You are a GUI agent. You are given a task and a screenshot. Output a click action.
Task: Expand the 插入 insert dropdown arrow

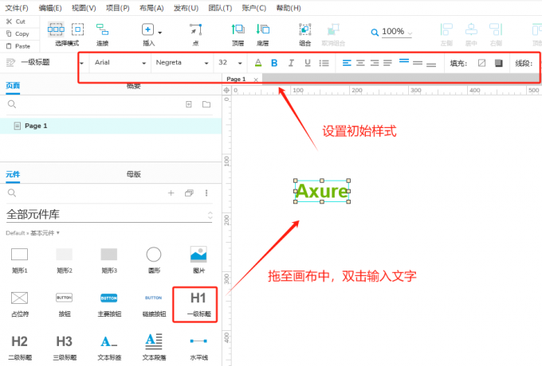coord(160,33)
